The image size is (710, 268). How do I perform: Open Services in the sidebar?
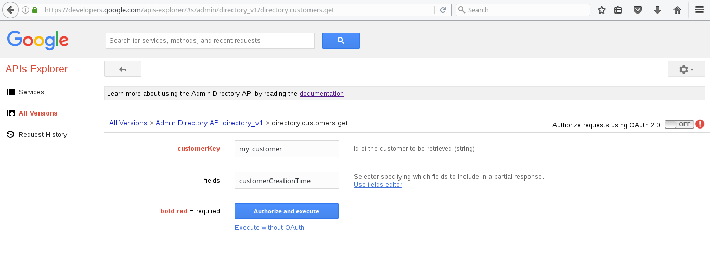click(31, 92)
